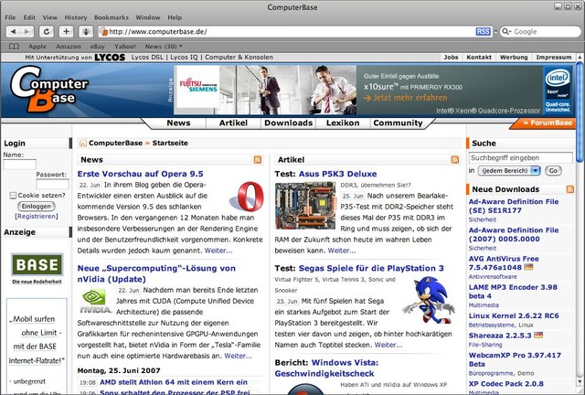Open the File menu
This screenshot has height=395, width=585.
10,17
